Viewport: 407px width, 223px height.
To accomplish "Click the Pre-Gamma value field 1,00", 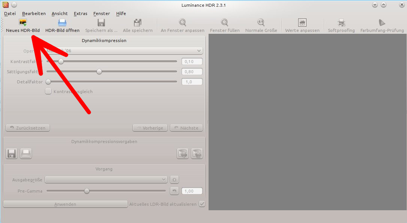I will click(x=192, y=191).
